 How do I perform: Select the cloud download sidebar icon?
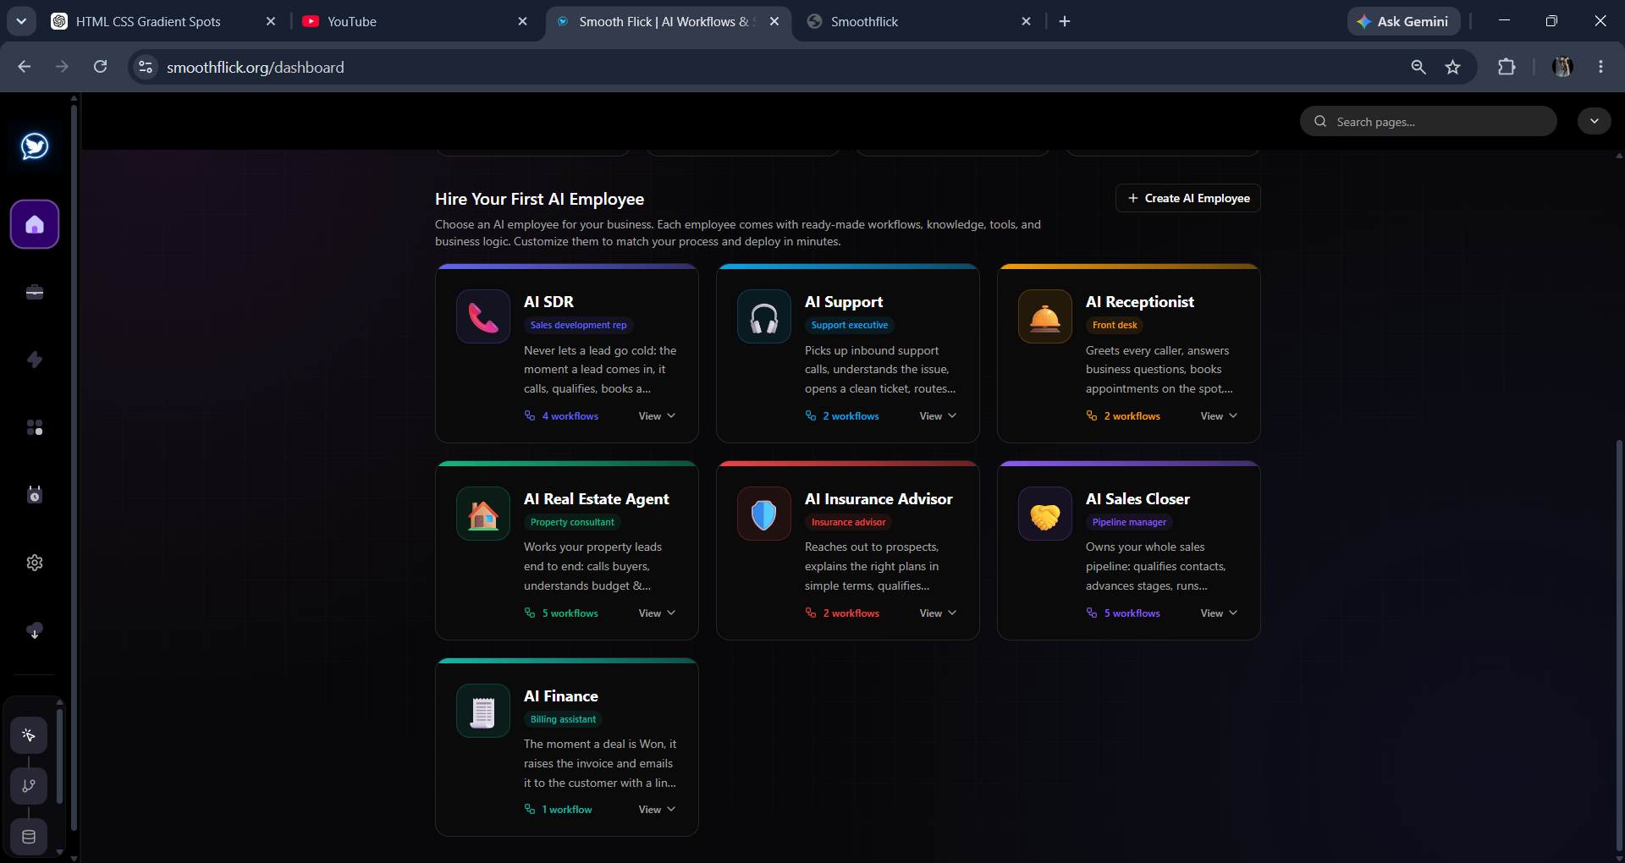coord(35,630)
